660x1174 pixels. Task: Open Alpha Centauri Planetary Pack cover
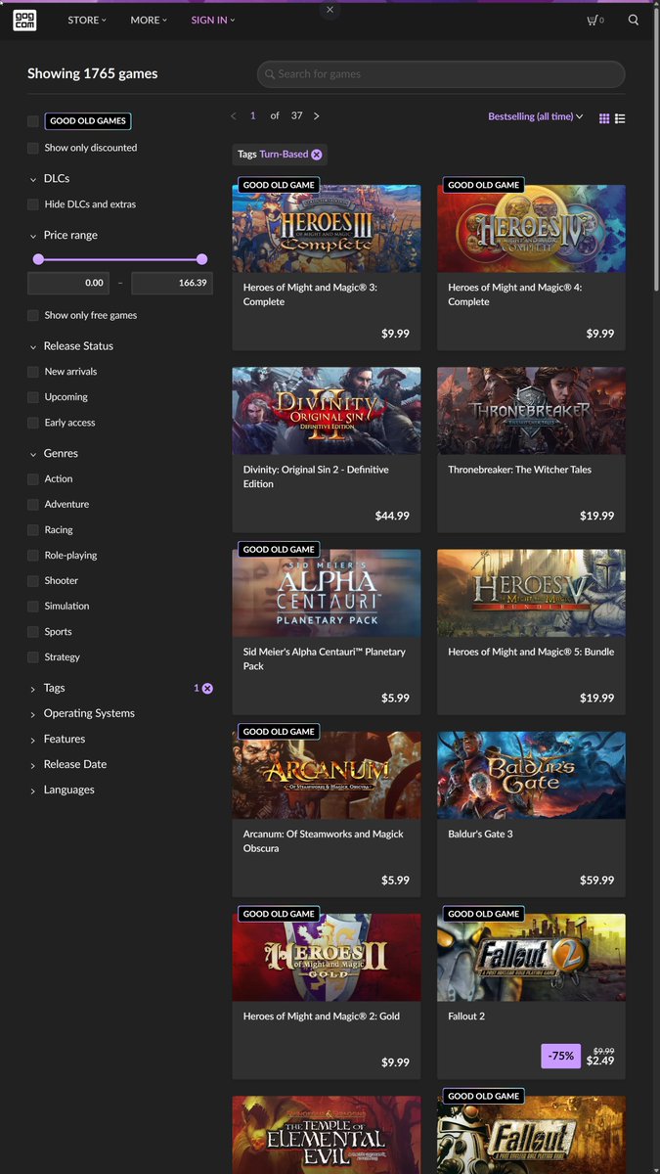click(327, 593)
